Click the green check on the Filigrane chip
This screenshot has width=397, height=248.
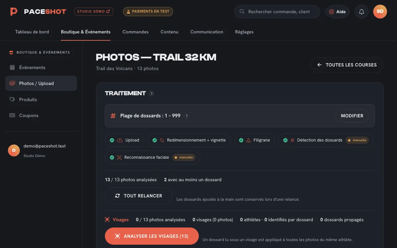[x=241, y=140]
